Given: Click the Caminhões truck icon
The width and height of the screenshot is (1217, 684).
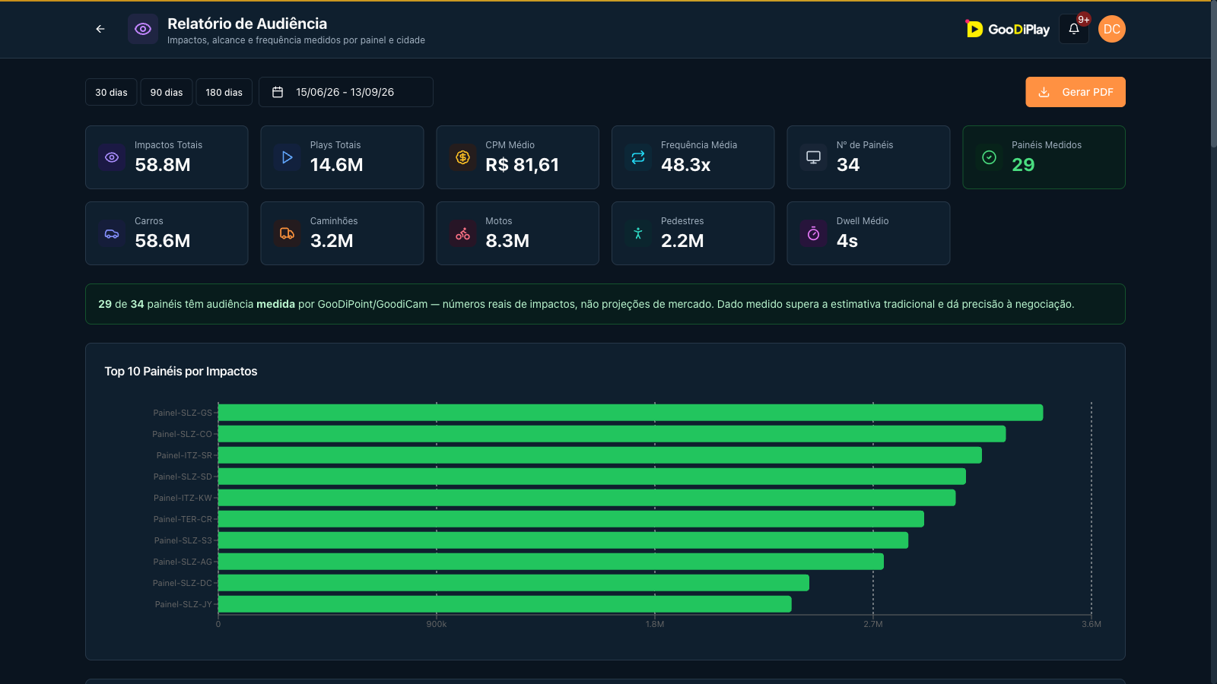Looking at the screenshot, I should 287,233.
